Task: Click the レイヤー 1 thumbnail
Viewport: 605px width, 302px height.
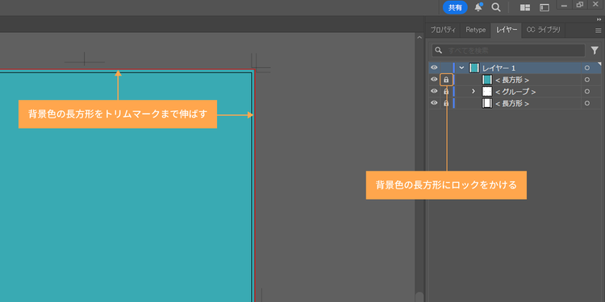Action: point(474,68)
